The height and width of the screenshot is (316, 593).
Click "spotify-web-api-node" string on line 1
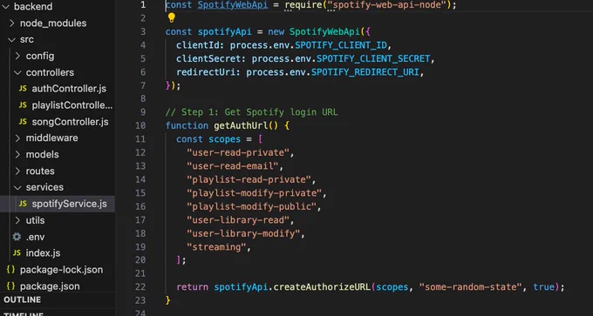[386, 5]
